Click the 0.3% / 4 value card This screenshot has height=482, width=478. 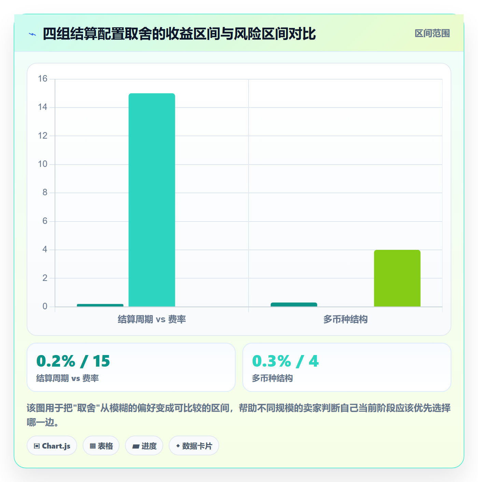point(347,367)
